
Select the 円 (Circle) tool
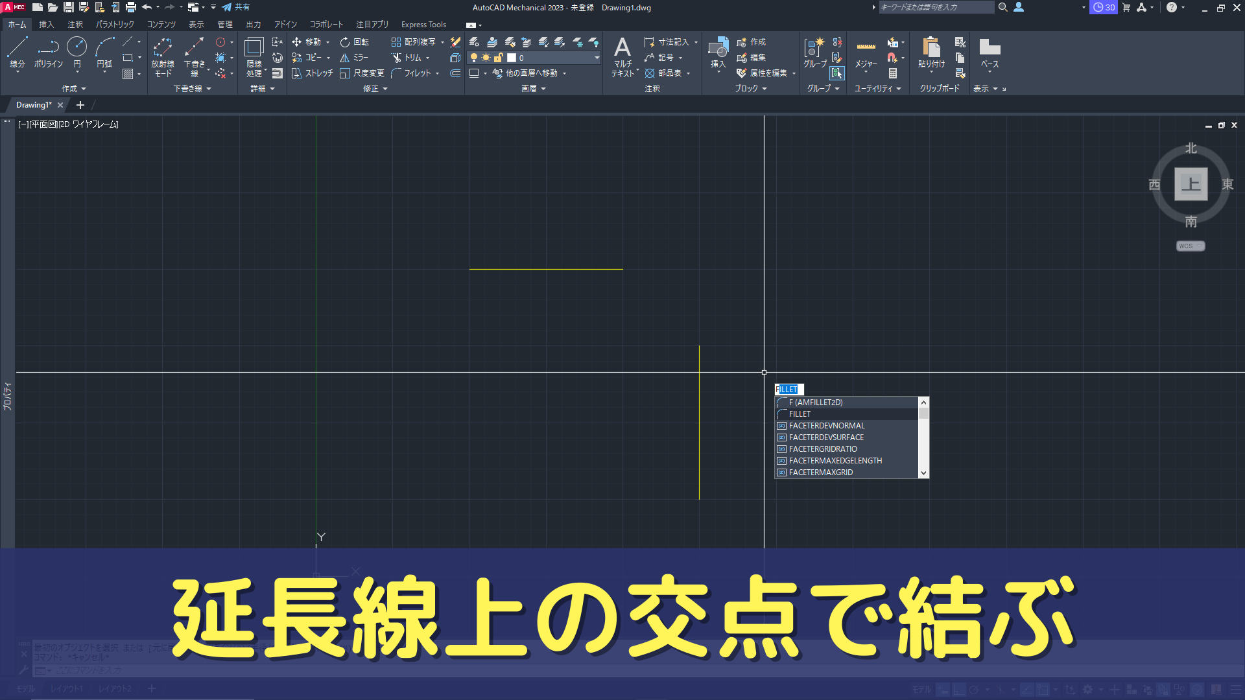click(77, 51)
